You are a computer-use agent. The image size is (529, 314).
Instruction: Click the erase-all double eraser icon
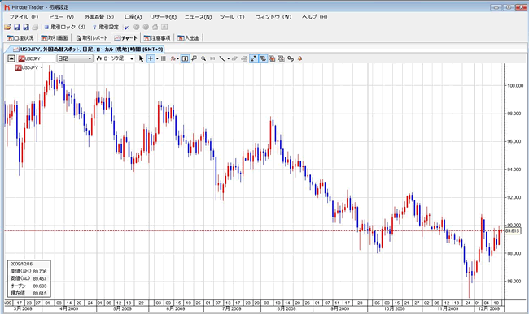click(244, 58)
